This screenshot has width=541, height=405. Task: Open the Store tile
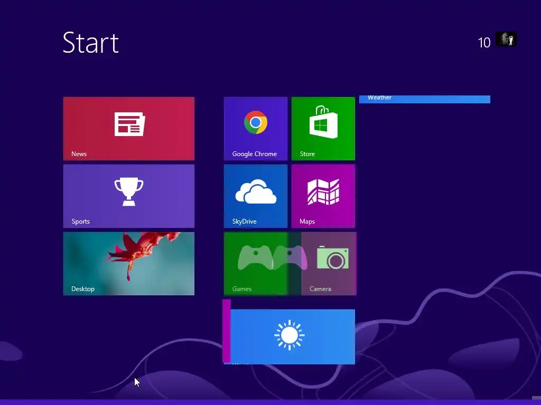(323, 129)
